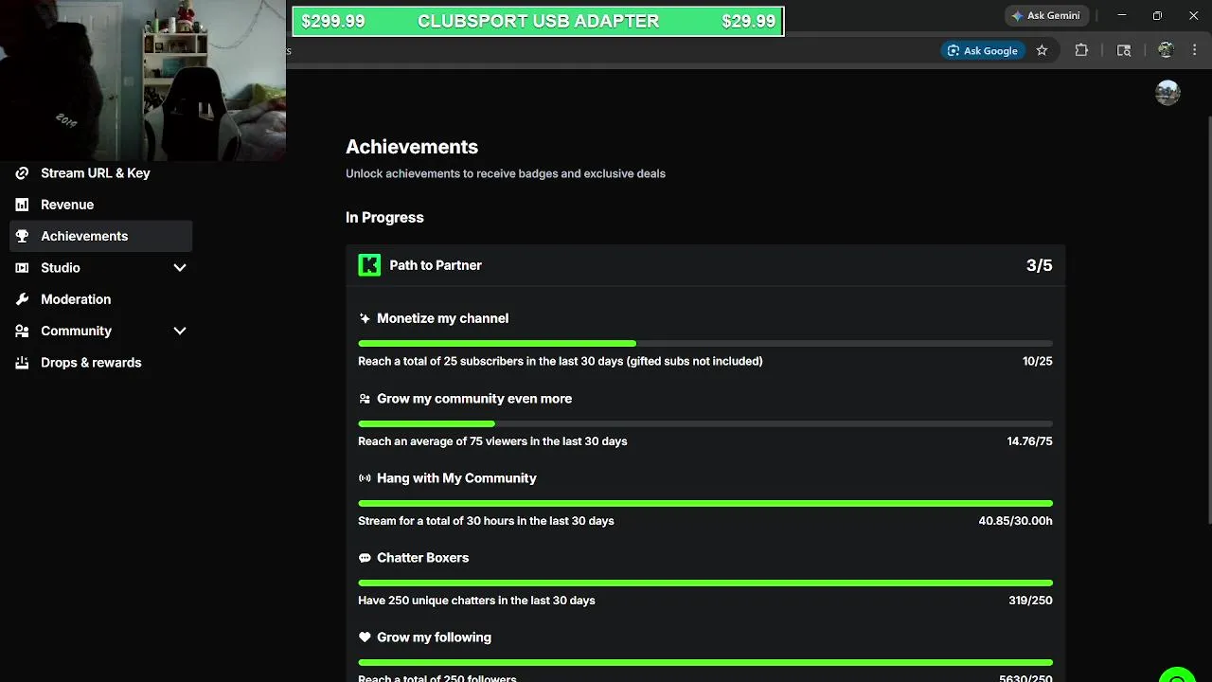Screen dimensions: 1212x682
Task: Click the Hang with My Community progress bar
Action: (x=705, y=503)
